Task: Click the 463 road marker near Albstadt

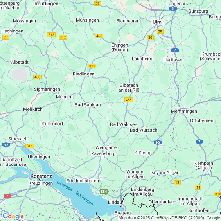Action: (x=38, y=77)
